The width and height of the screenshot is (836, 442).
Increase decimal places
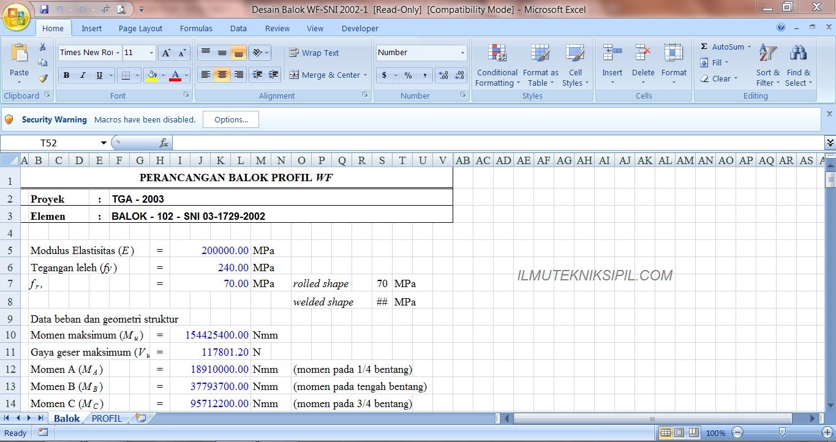[x=443, y=75]
